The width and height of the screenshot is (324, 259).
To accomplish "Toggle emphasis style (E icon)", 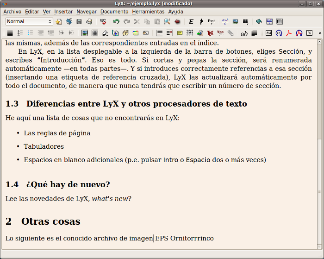I will 191,21.
